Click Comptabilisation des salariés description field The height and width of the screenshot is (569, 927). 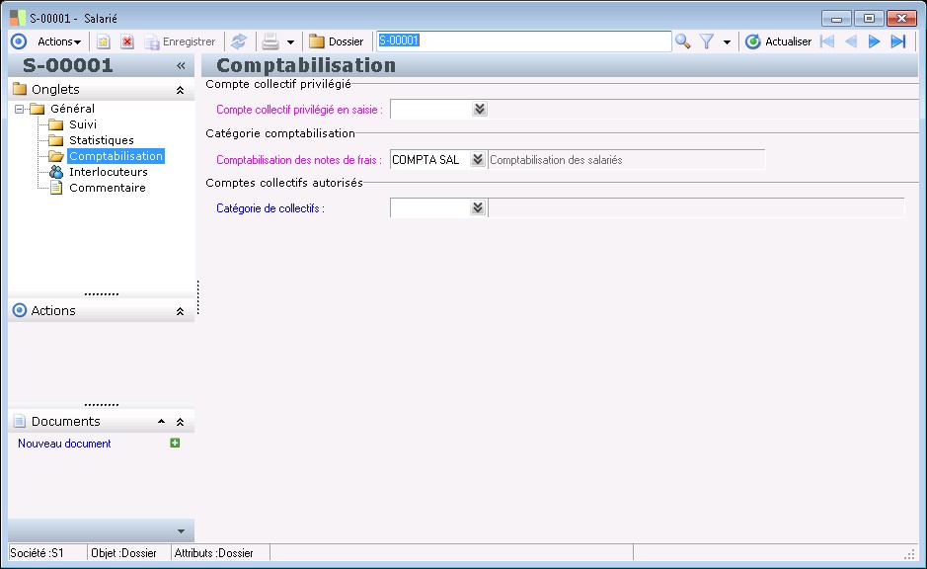pos(626,160)
